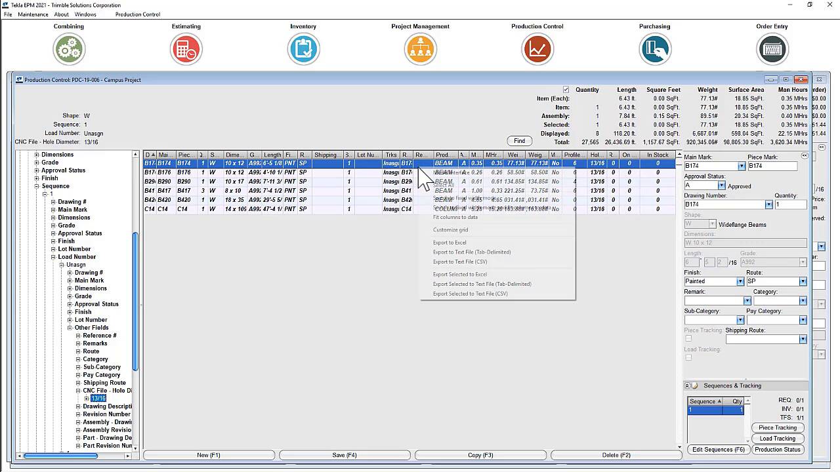The image size is (840, 472).
Task: Open the Windows menu
Action: [x=85, y=14]
